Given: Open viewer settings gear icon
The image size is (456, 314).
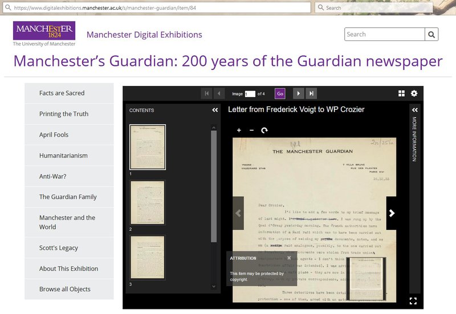Looking at the screenshot, I should pos(414,93).
